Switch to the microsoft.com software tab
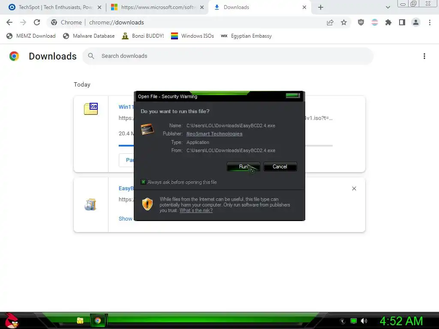This screenshot has height=329, width=439. [158, 7]
